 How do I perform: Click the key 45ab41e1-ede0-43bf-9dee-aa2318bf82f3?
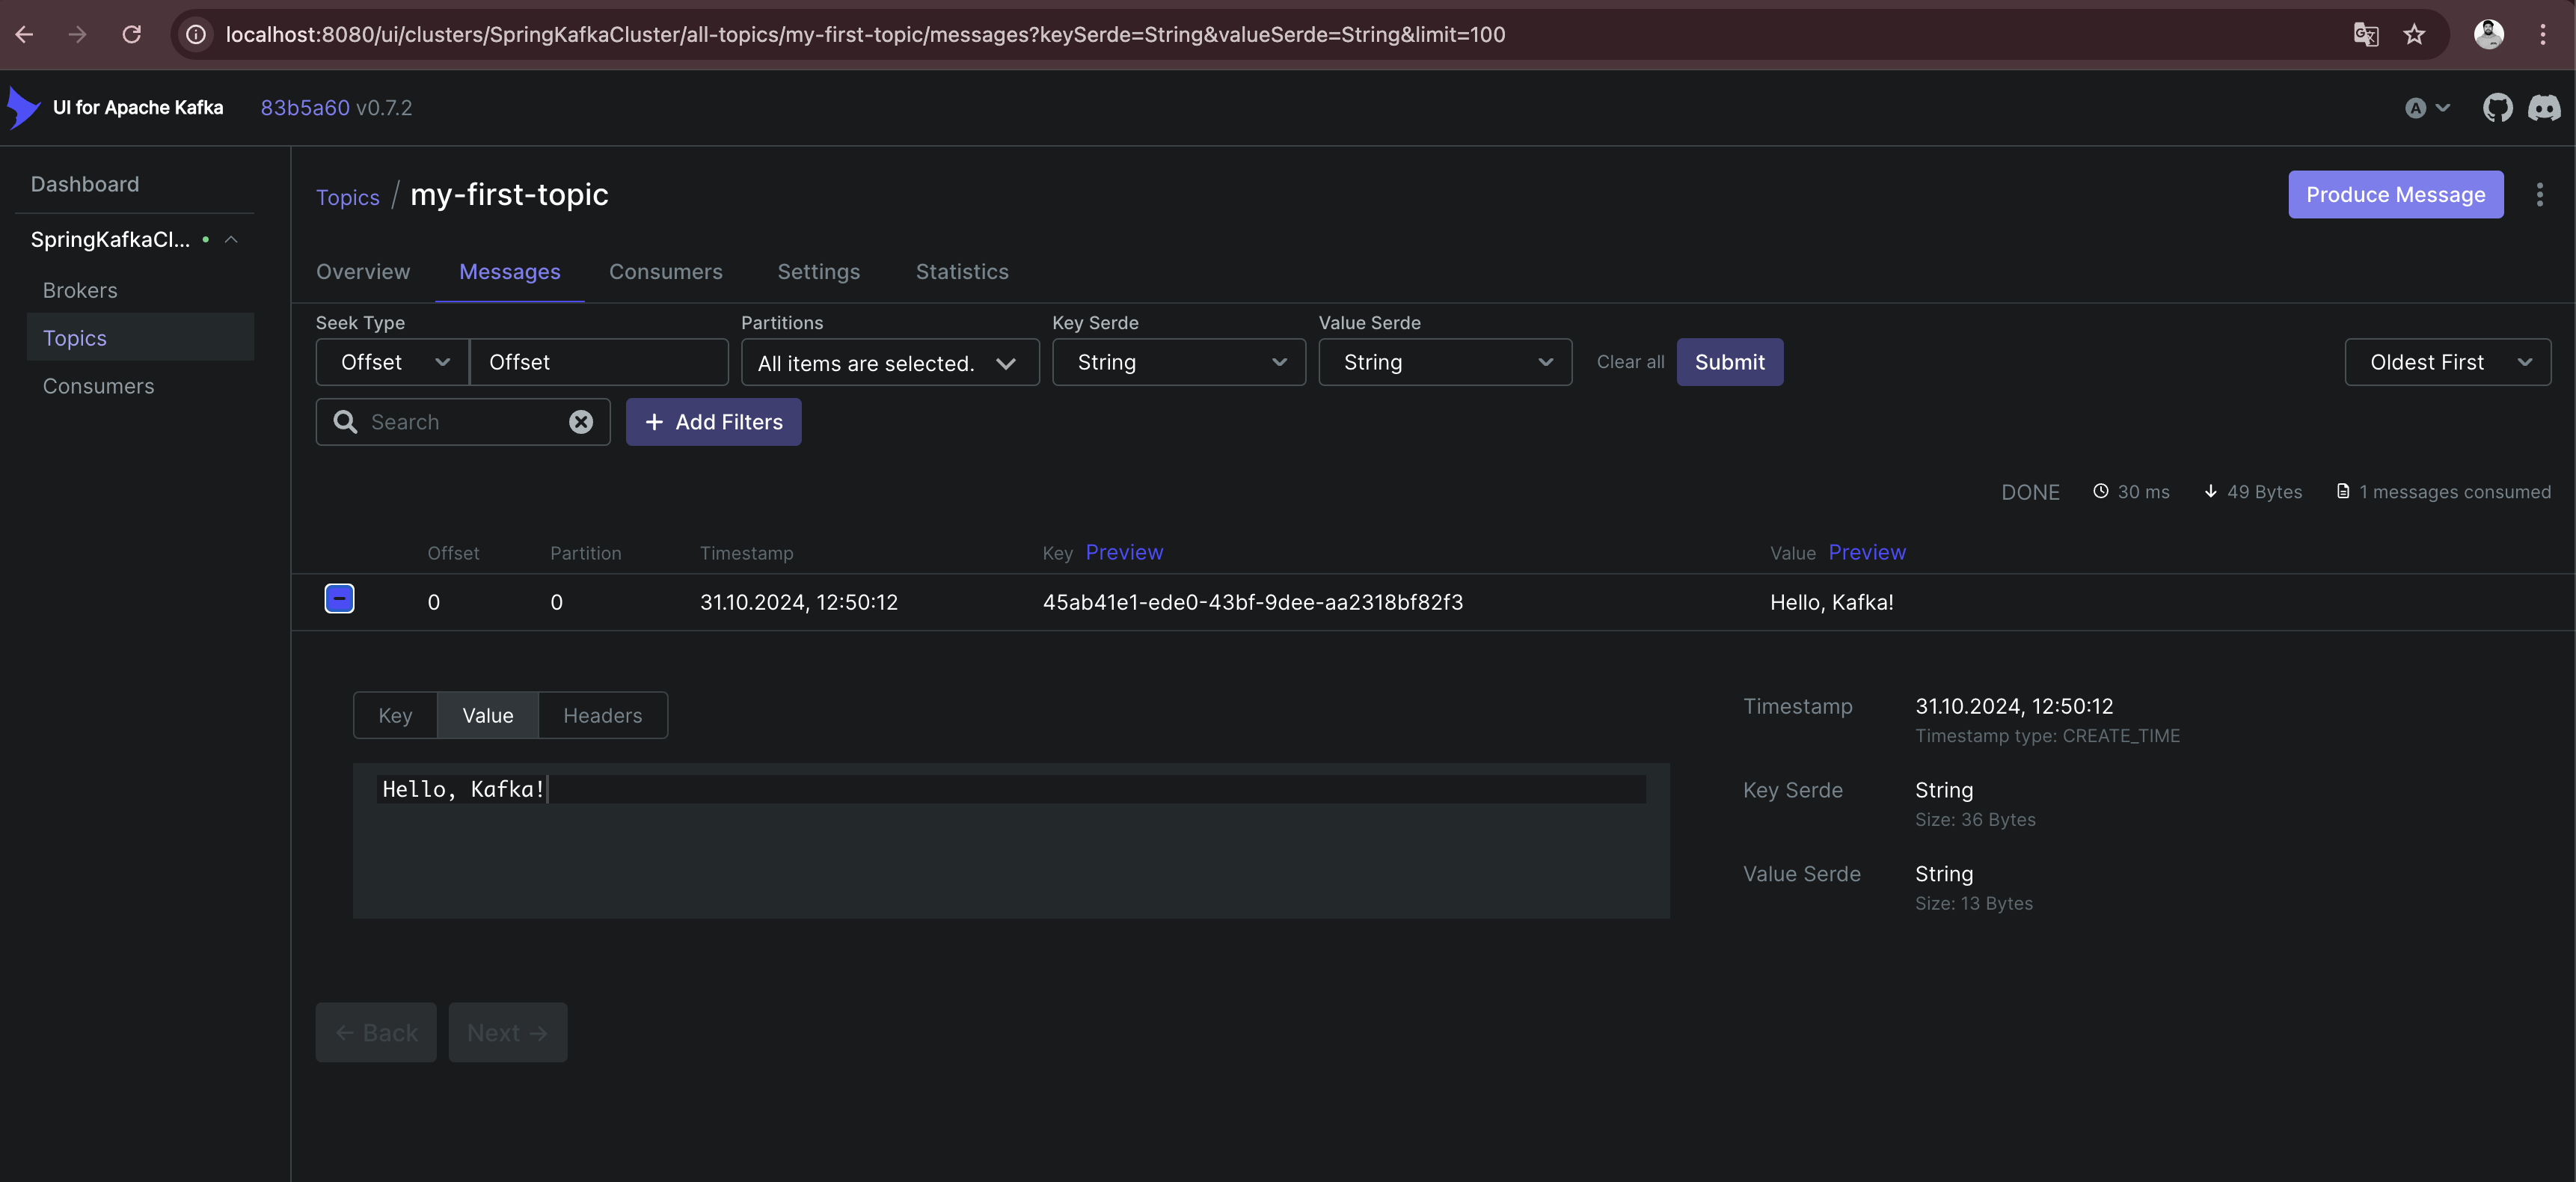point(1252,603)
